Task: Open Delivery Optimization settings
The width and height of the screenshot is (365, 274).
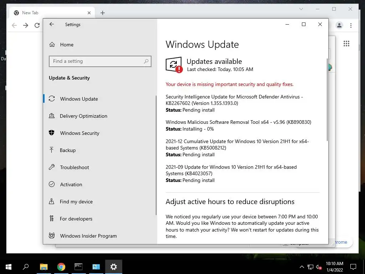Action: pos(83,116)
